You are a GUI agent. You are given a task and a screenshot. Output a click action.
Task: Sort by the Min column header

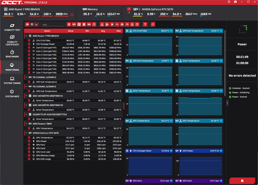(87, 31)
